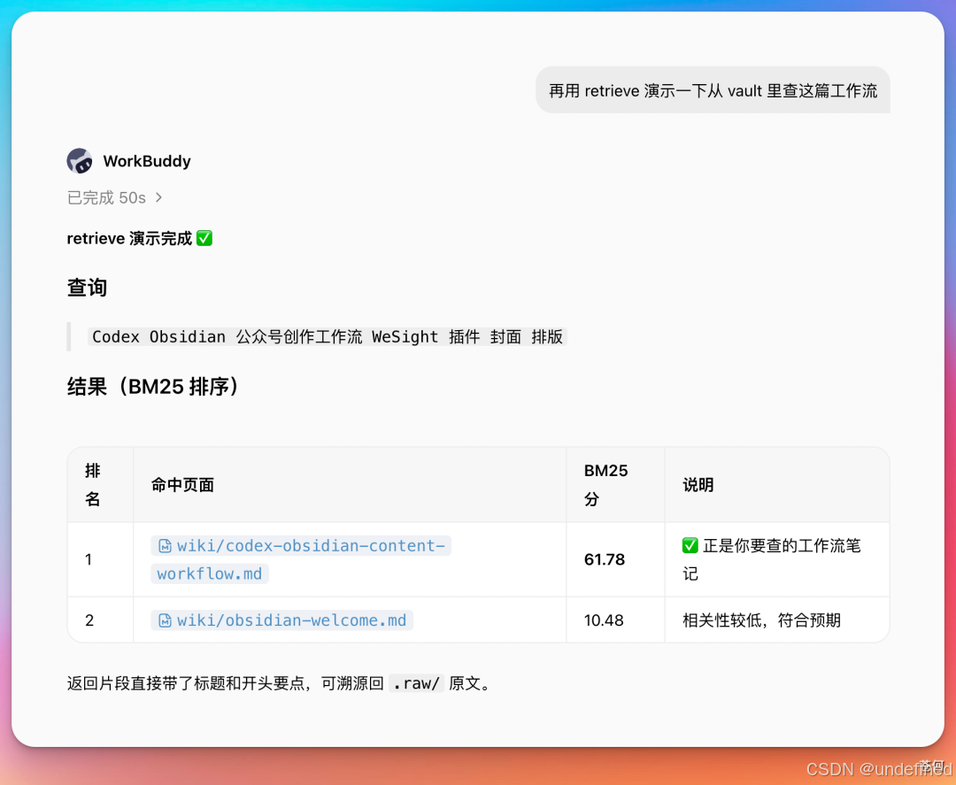Click the 排名 column header
The image size is (956, 785).
click(x=100, y=485)
